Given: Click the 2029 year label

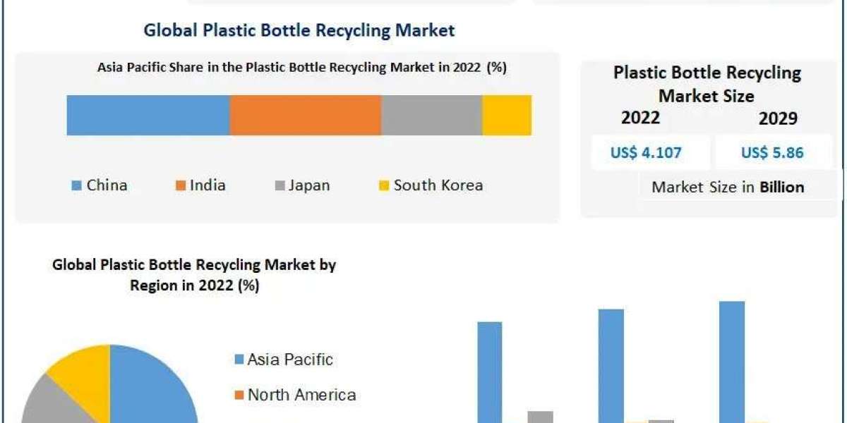Looking at the screenshot, I should tap(778, 118).
